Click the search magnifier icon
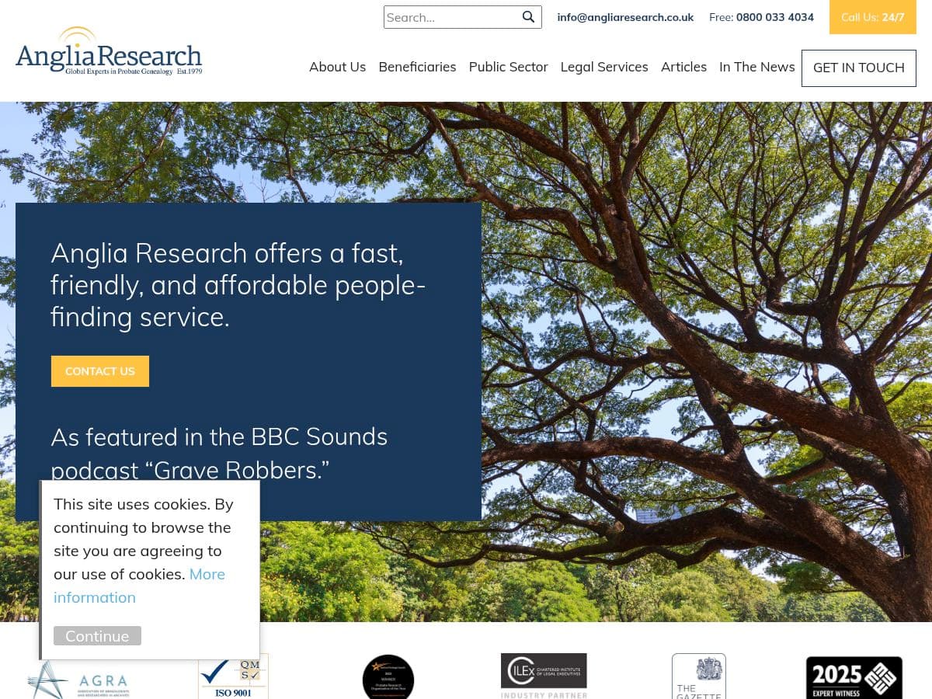932x699 pixels. [528, 17]
